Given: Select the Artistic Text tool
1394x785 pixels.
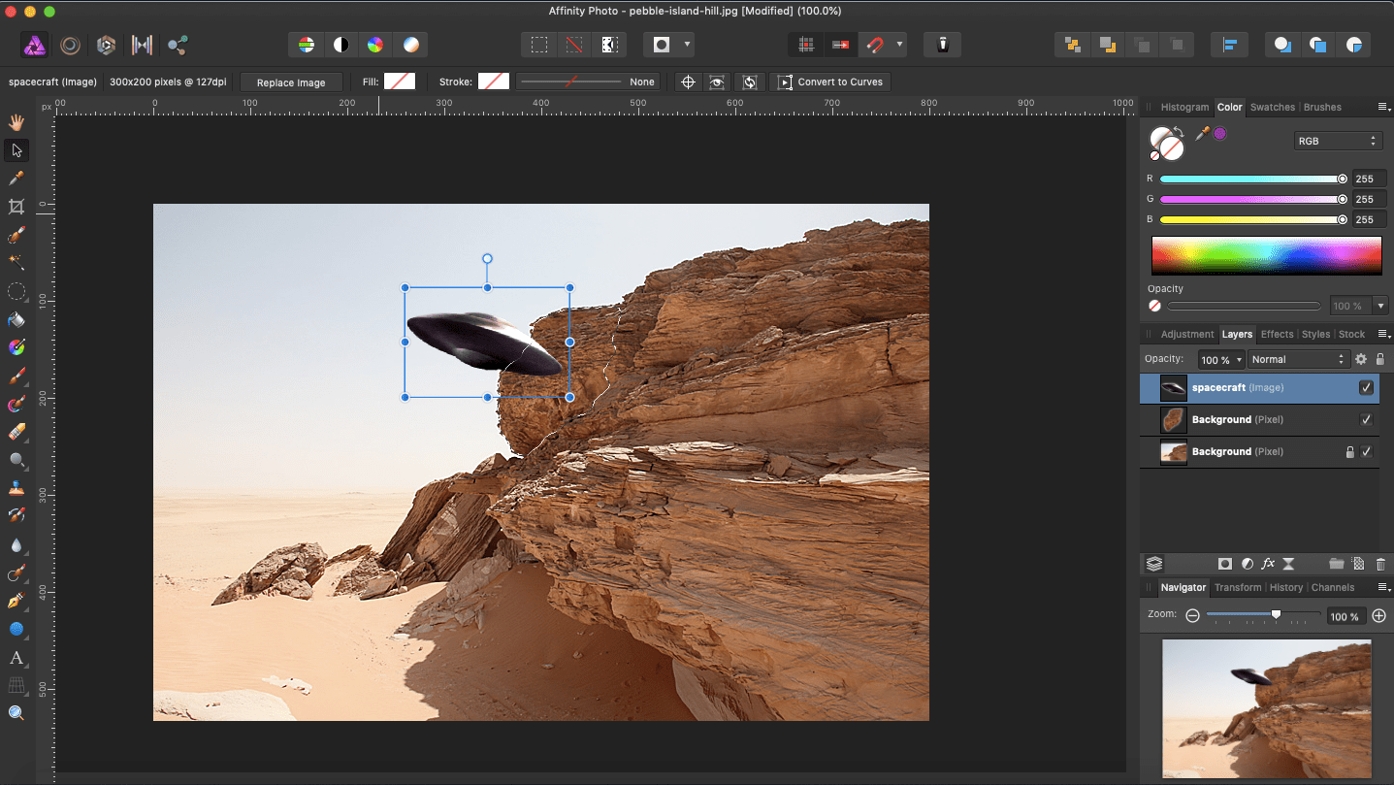Looking at the screenshot, I should pos(16,658).
